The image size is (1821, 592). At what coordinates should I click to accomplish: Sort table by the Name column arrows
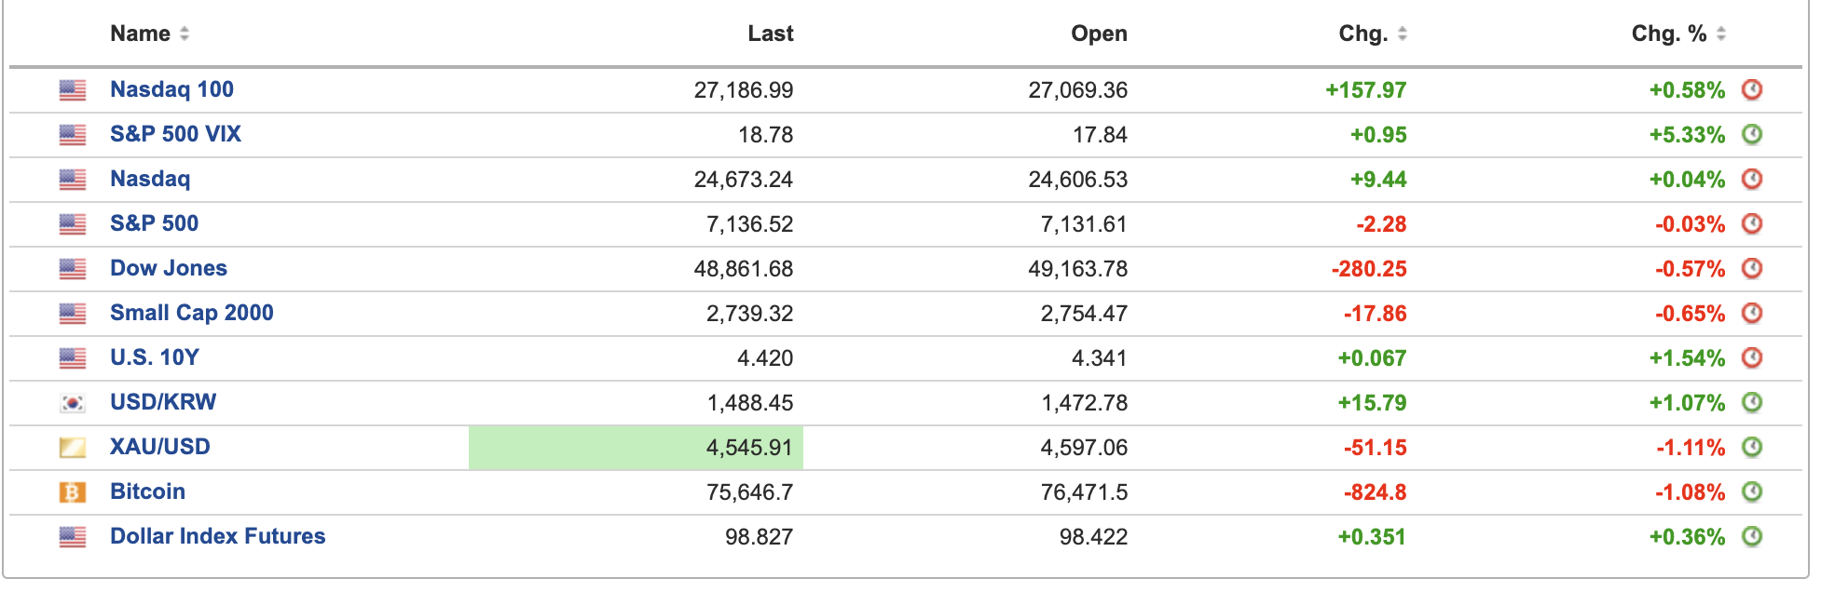click(x=185, y=34)
